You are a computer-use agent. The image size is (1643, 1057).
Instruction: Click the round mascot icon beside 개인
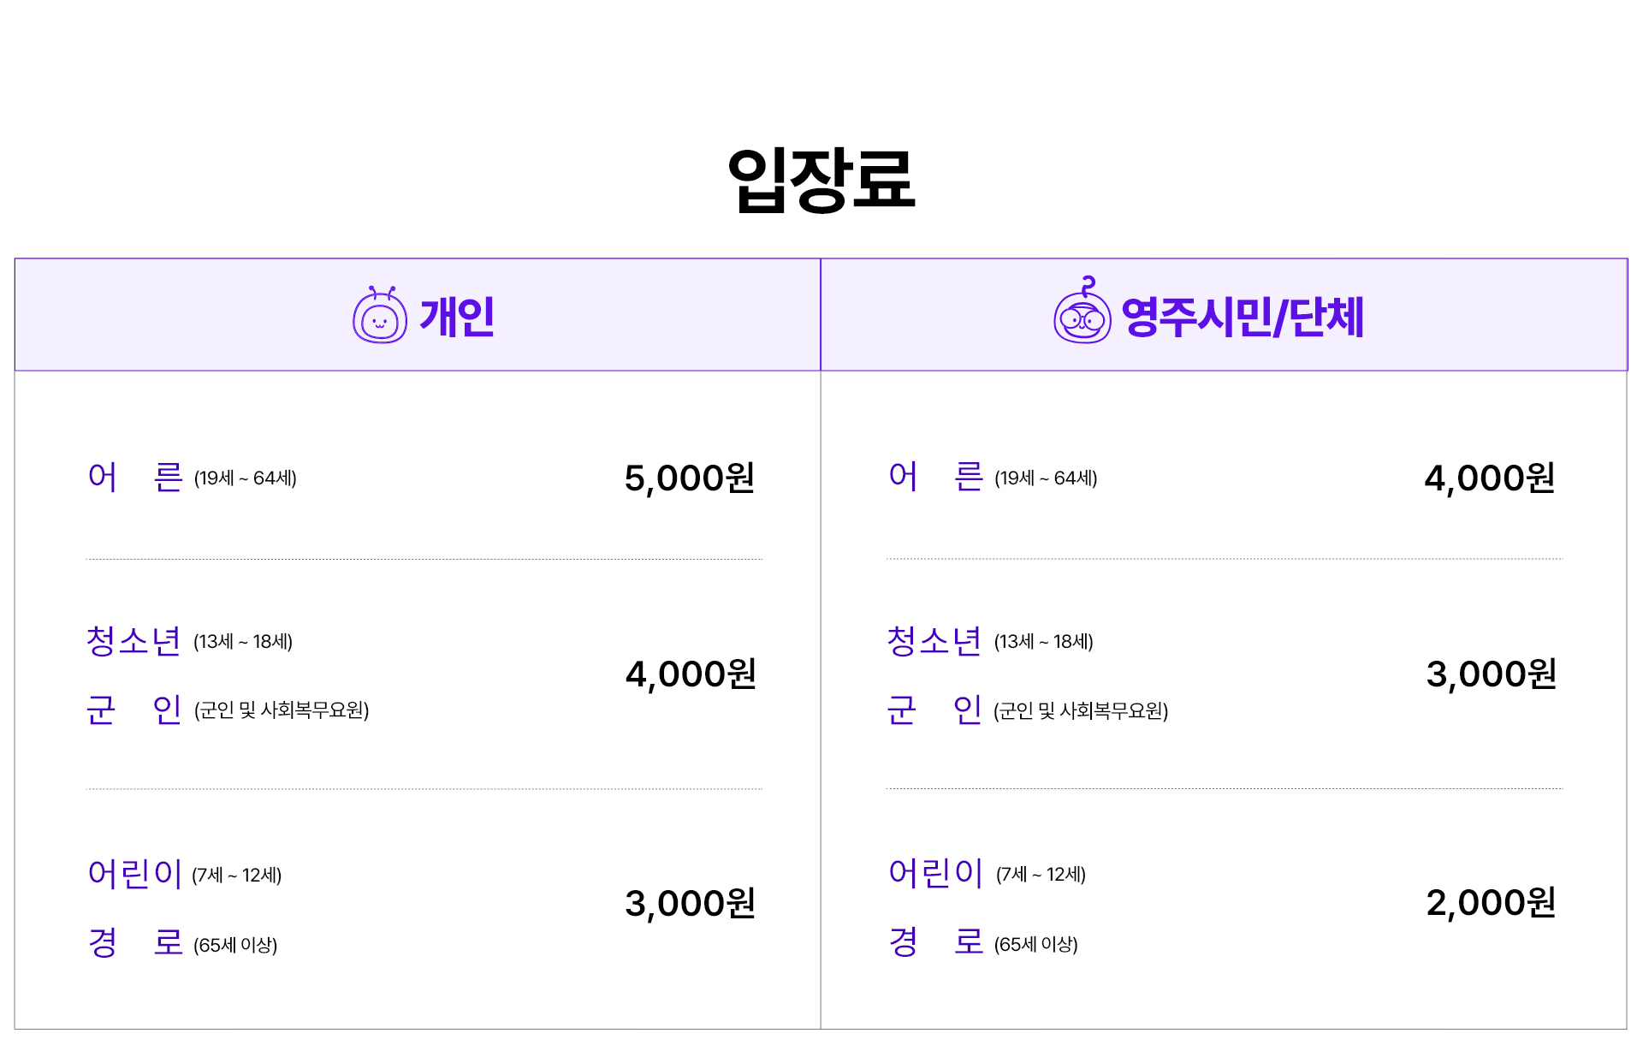click(x=380, y=317)
